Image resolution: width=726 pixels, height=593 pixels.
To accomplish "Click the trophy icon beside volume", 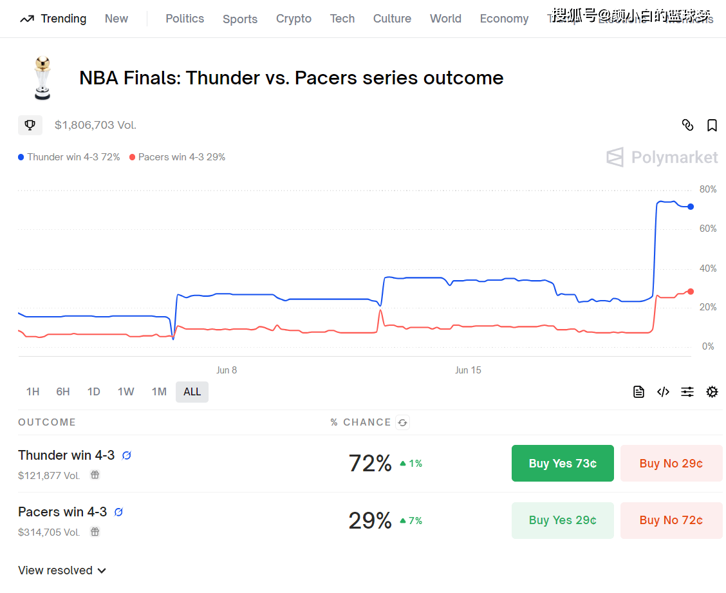I will tap(30, 125).
